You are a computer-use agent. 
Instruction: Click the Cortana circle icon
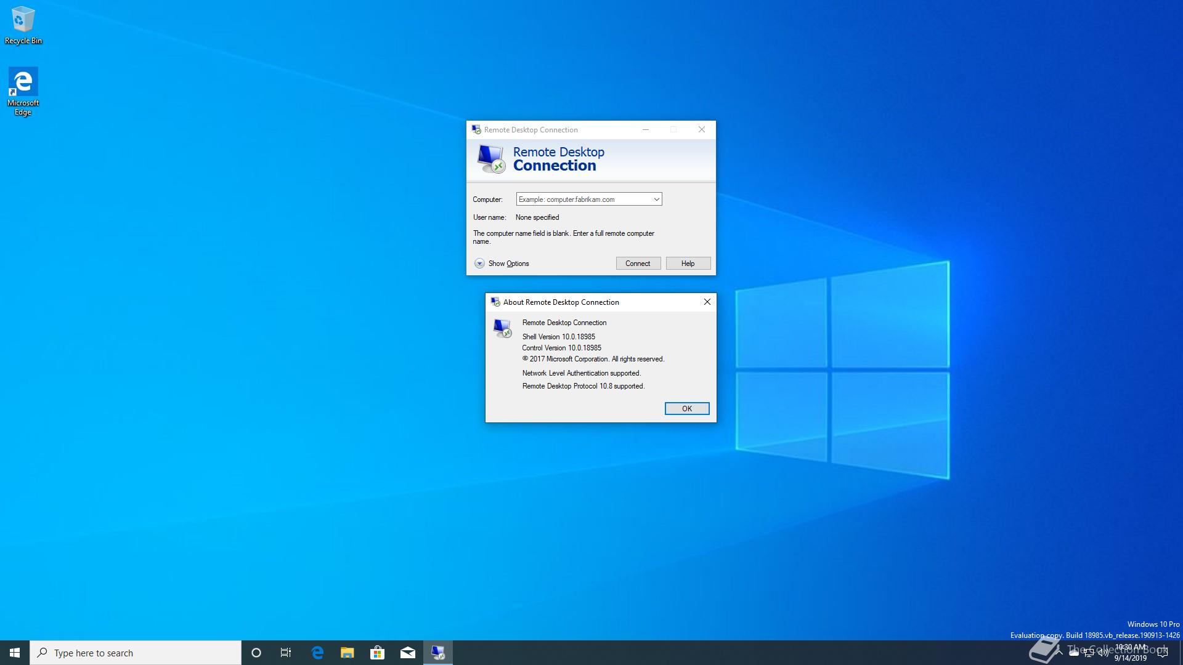tap(256, 653)
